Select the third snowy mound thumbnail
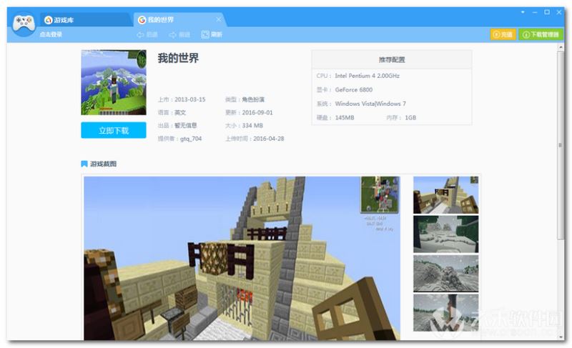Viewport: 572px width, 348px height. [x=445, y=274]
